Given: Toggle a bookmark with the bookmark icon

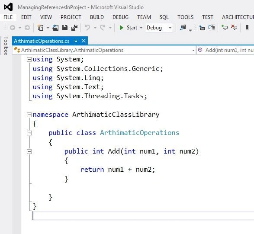Looking at the screenshot, I should (247, 28).
